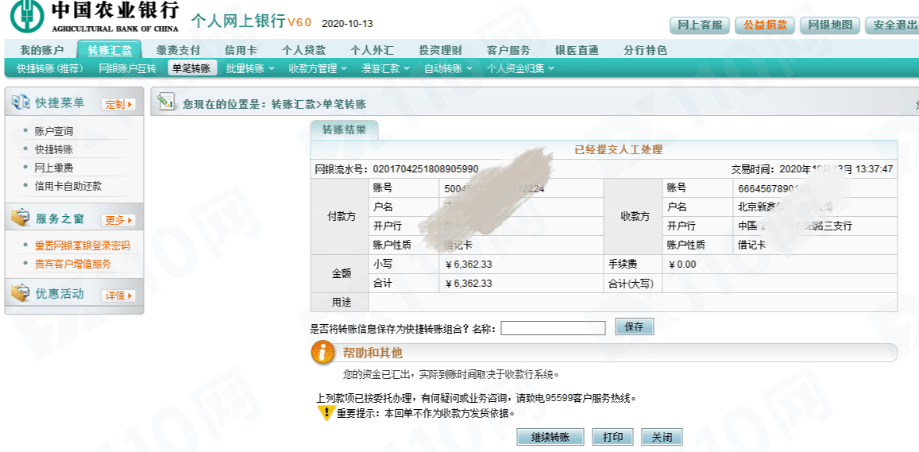This screenshot has width=919, height=452.
Task: Open the 银医直通 tab
Action: (x=577, y=50)
